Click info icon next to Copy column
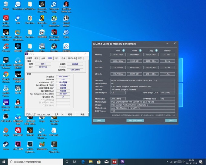Screen dimensions: 206x165 point(156,51)
